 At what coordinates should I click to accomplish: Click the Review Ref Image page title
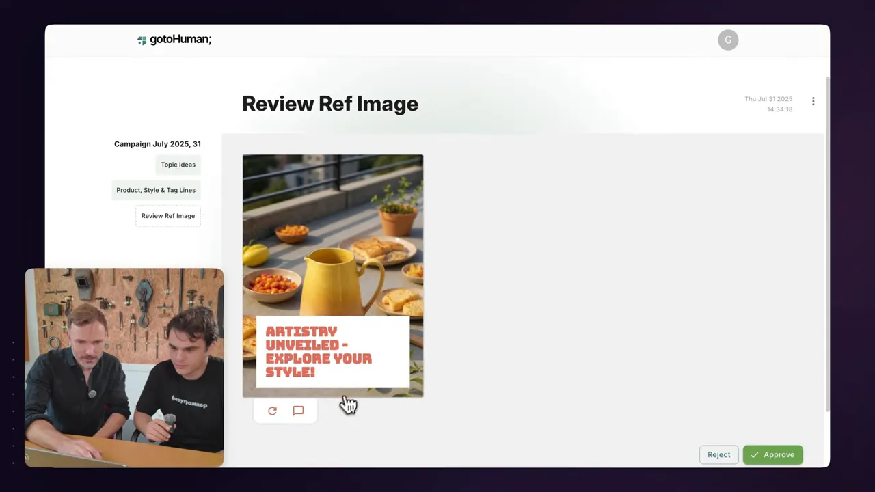pos(330,104)
